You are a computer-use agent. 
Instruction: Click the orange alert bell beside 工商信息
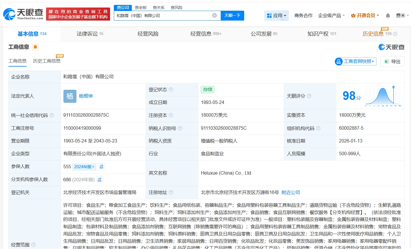[x=35, y=47]
